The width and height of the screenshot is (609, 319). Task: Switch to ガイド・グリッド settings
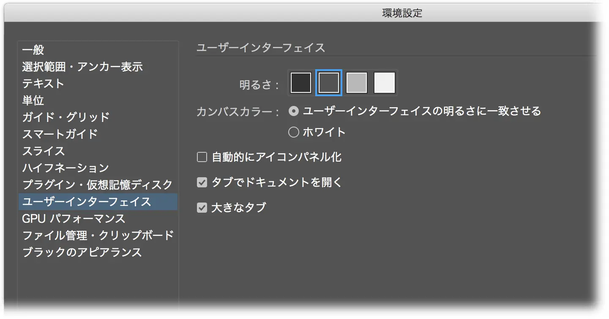(66, 117)
